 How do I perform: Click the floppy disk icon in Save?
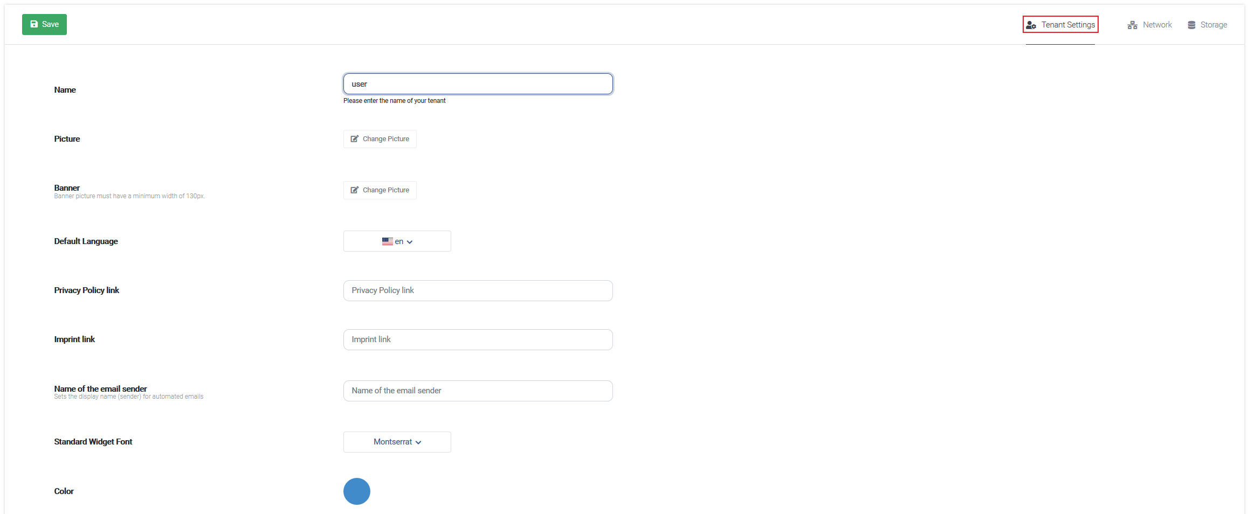(34, 24)
